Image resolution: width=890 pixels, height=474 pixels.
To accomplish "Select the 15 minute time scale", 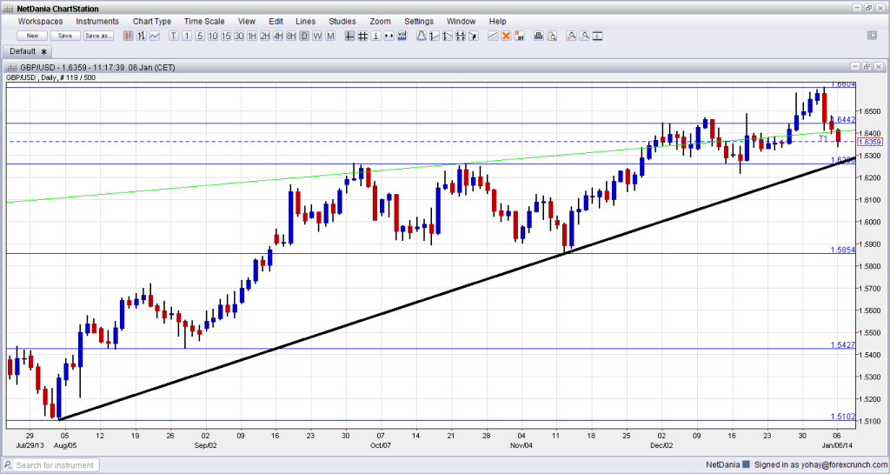I will [226, 36].
